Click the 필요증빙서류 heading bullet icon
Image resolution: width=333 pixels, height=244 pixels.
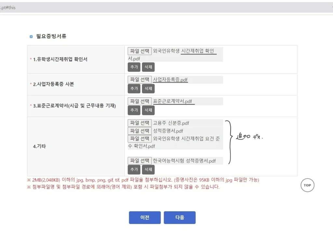31,37
